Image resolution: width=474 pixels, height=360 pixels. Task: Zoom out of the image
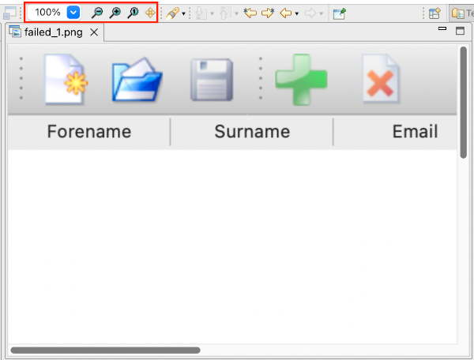[96, 13]
